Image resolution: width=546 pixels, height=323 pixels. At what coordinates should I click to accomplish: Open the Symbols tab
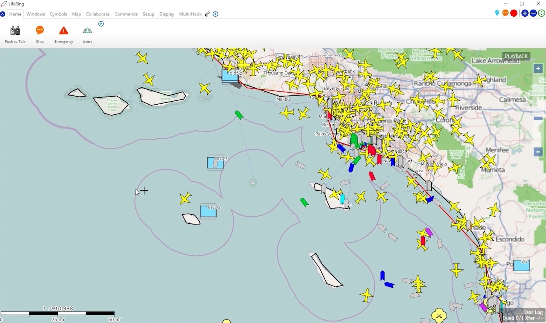click(59, 14)
